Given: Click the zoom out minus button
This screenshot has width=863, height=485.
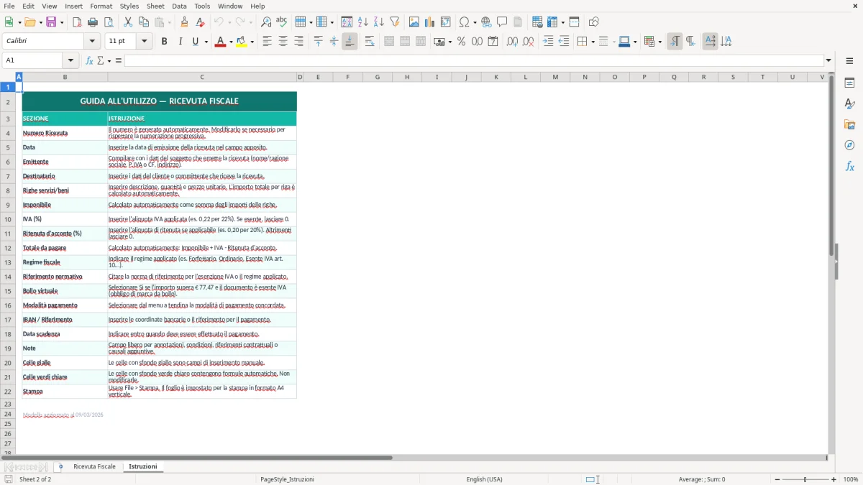Looking at the screenshot, I should point(777,479).
